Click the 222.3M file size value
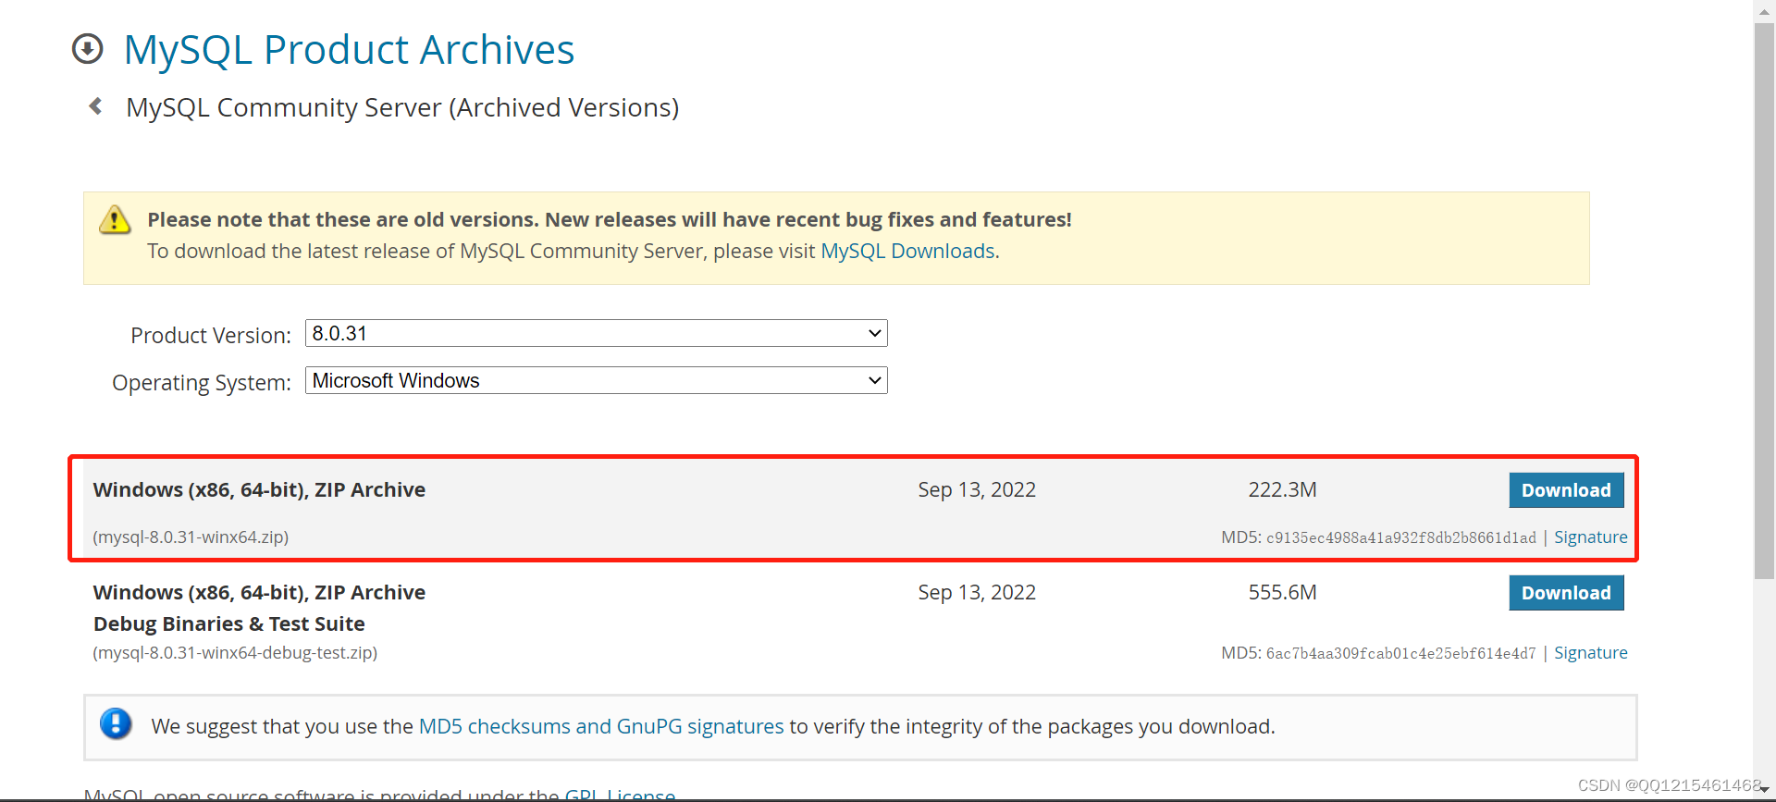1776x802 pixels. click(x=1282, y=489)
